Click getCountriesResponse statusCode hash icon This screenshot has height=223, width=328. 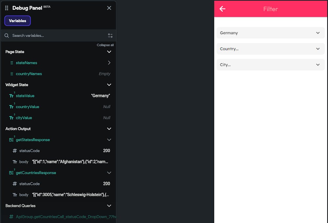pyautogui.click(x=15, y=184)
